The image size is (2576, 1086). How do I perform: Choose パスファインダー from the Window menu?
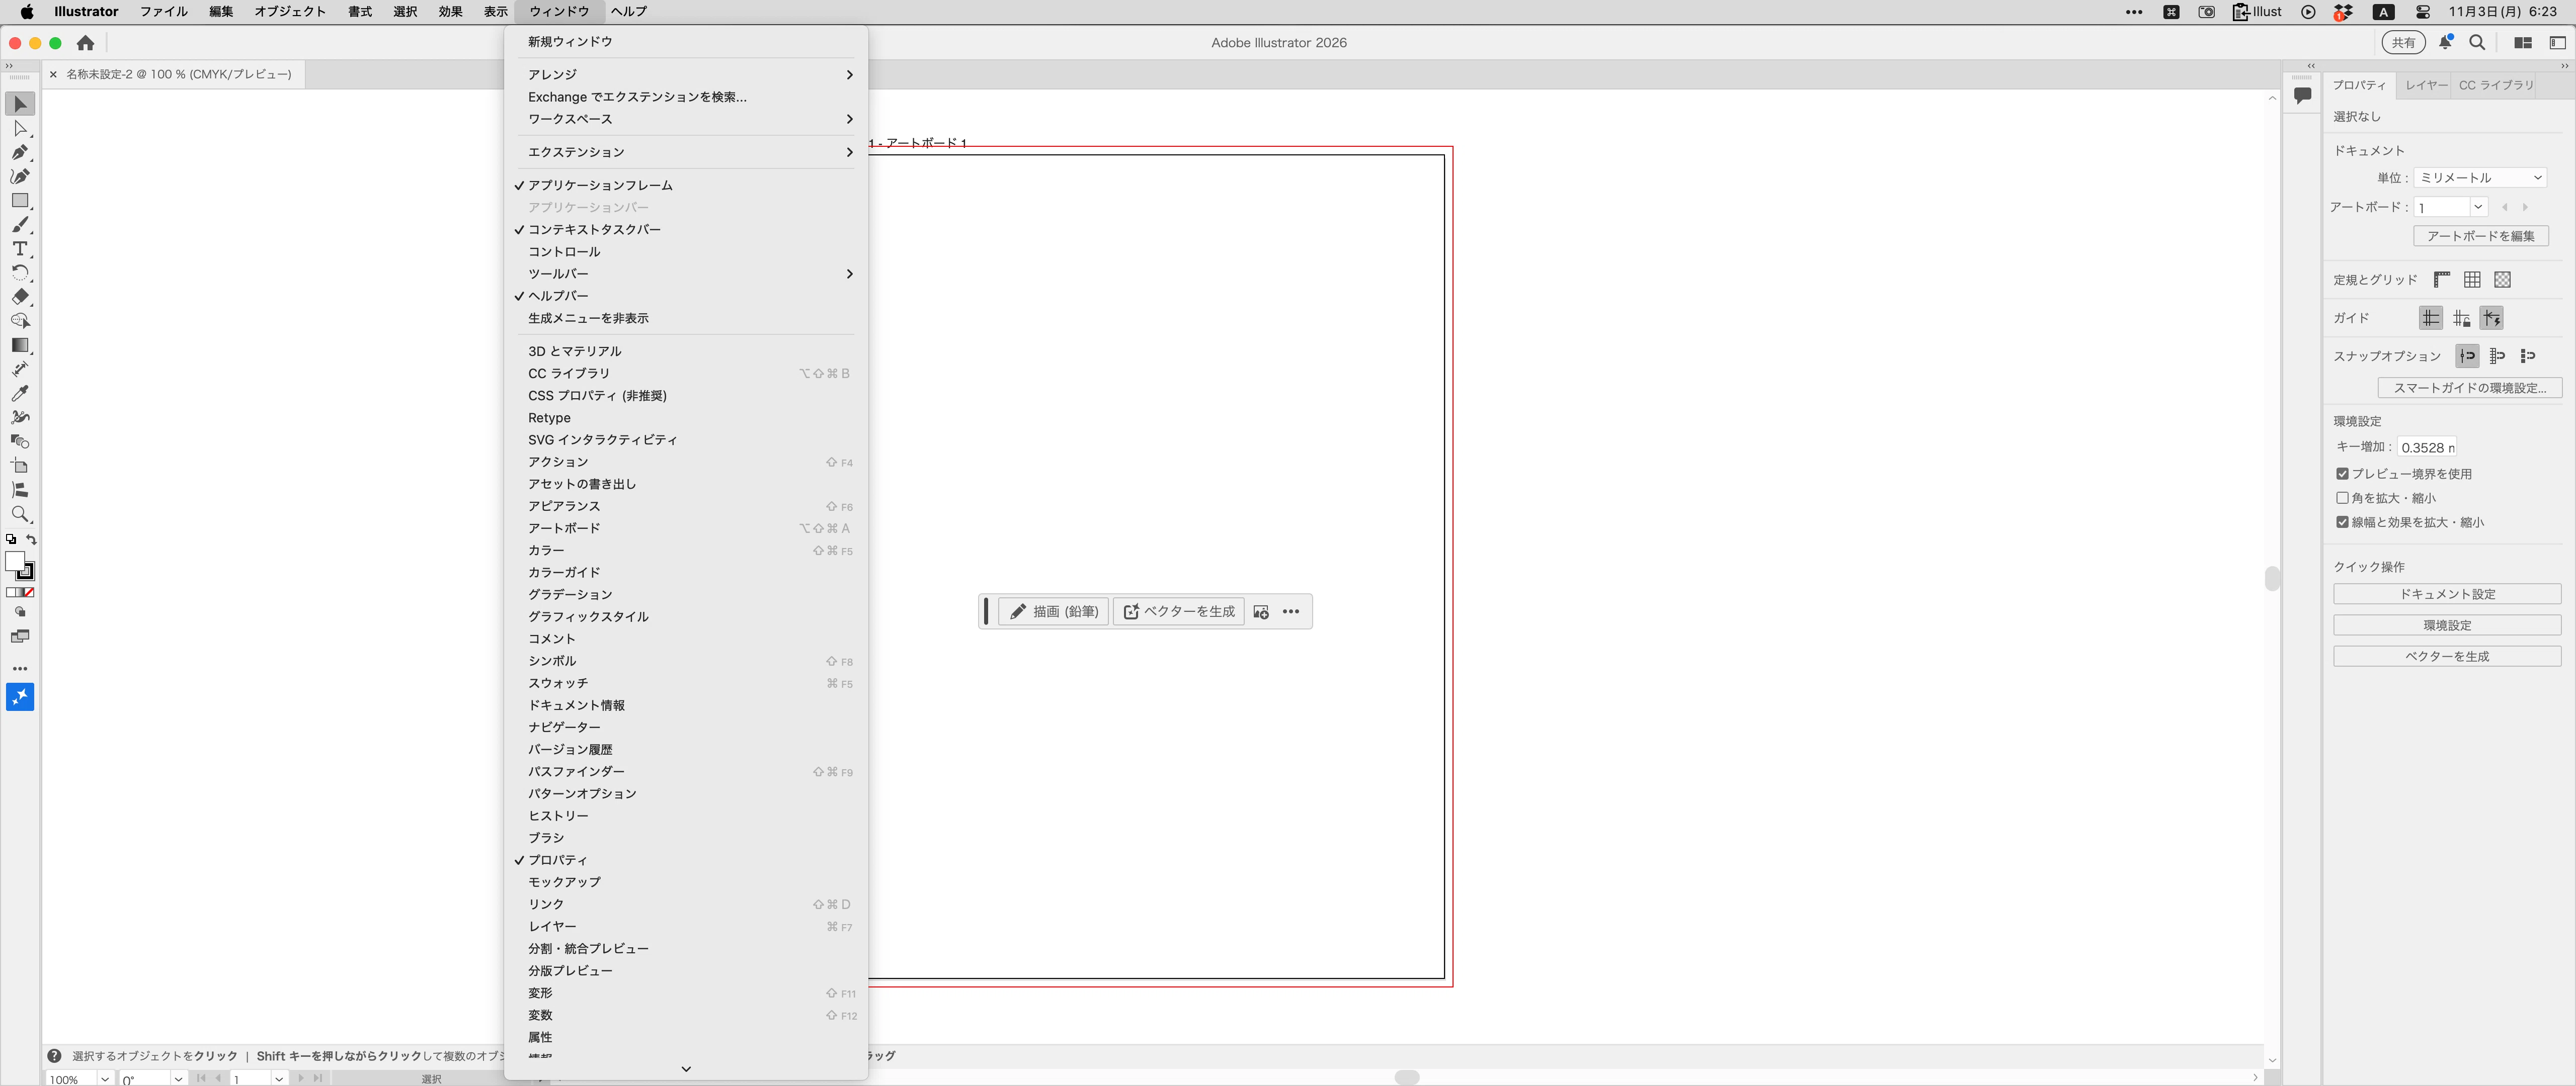pyautogui.click(x=686, y=771)
